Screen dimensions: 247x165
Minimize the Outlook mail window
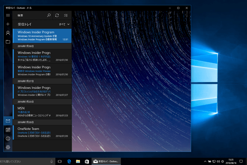[x=170, y=8]
